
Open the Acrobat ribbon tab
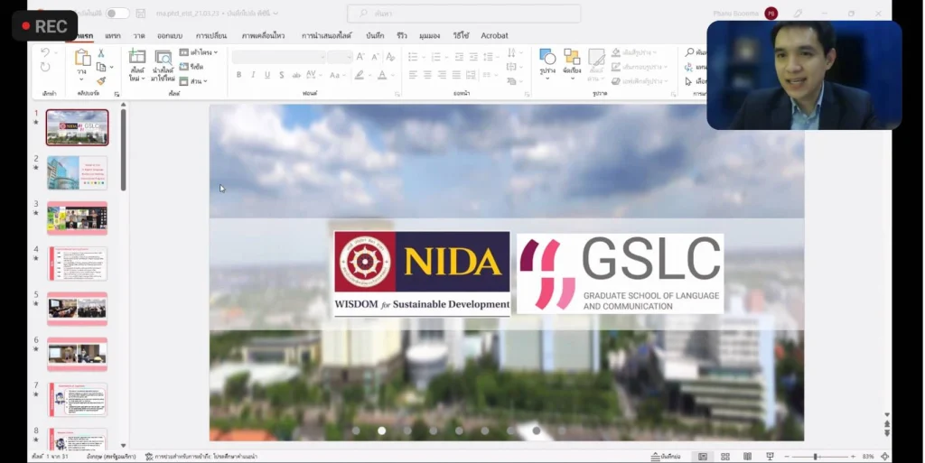494,36
